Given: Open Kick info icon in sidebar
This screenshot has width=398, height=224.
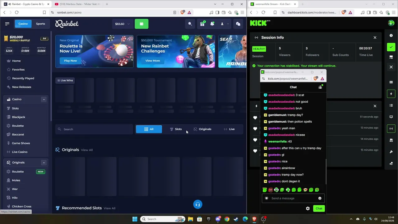Looking at the screenshot, I should tap(391, 35).
